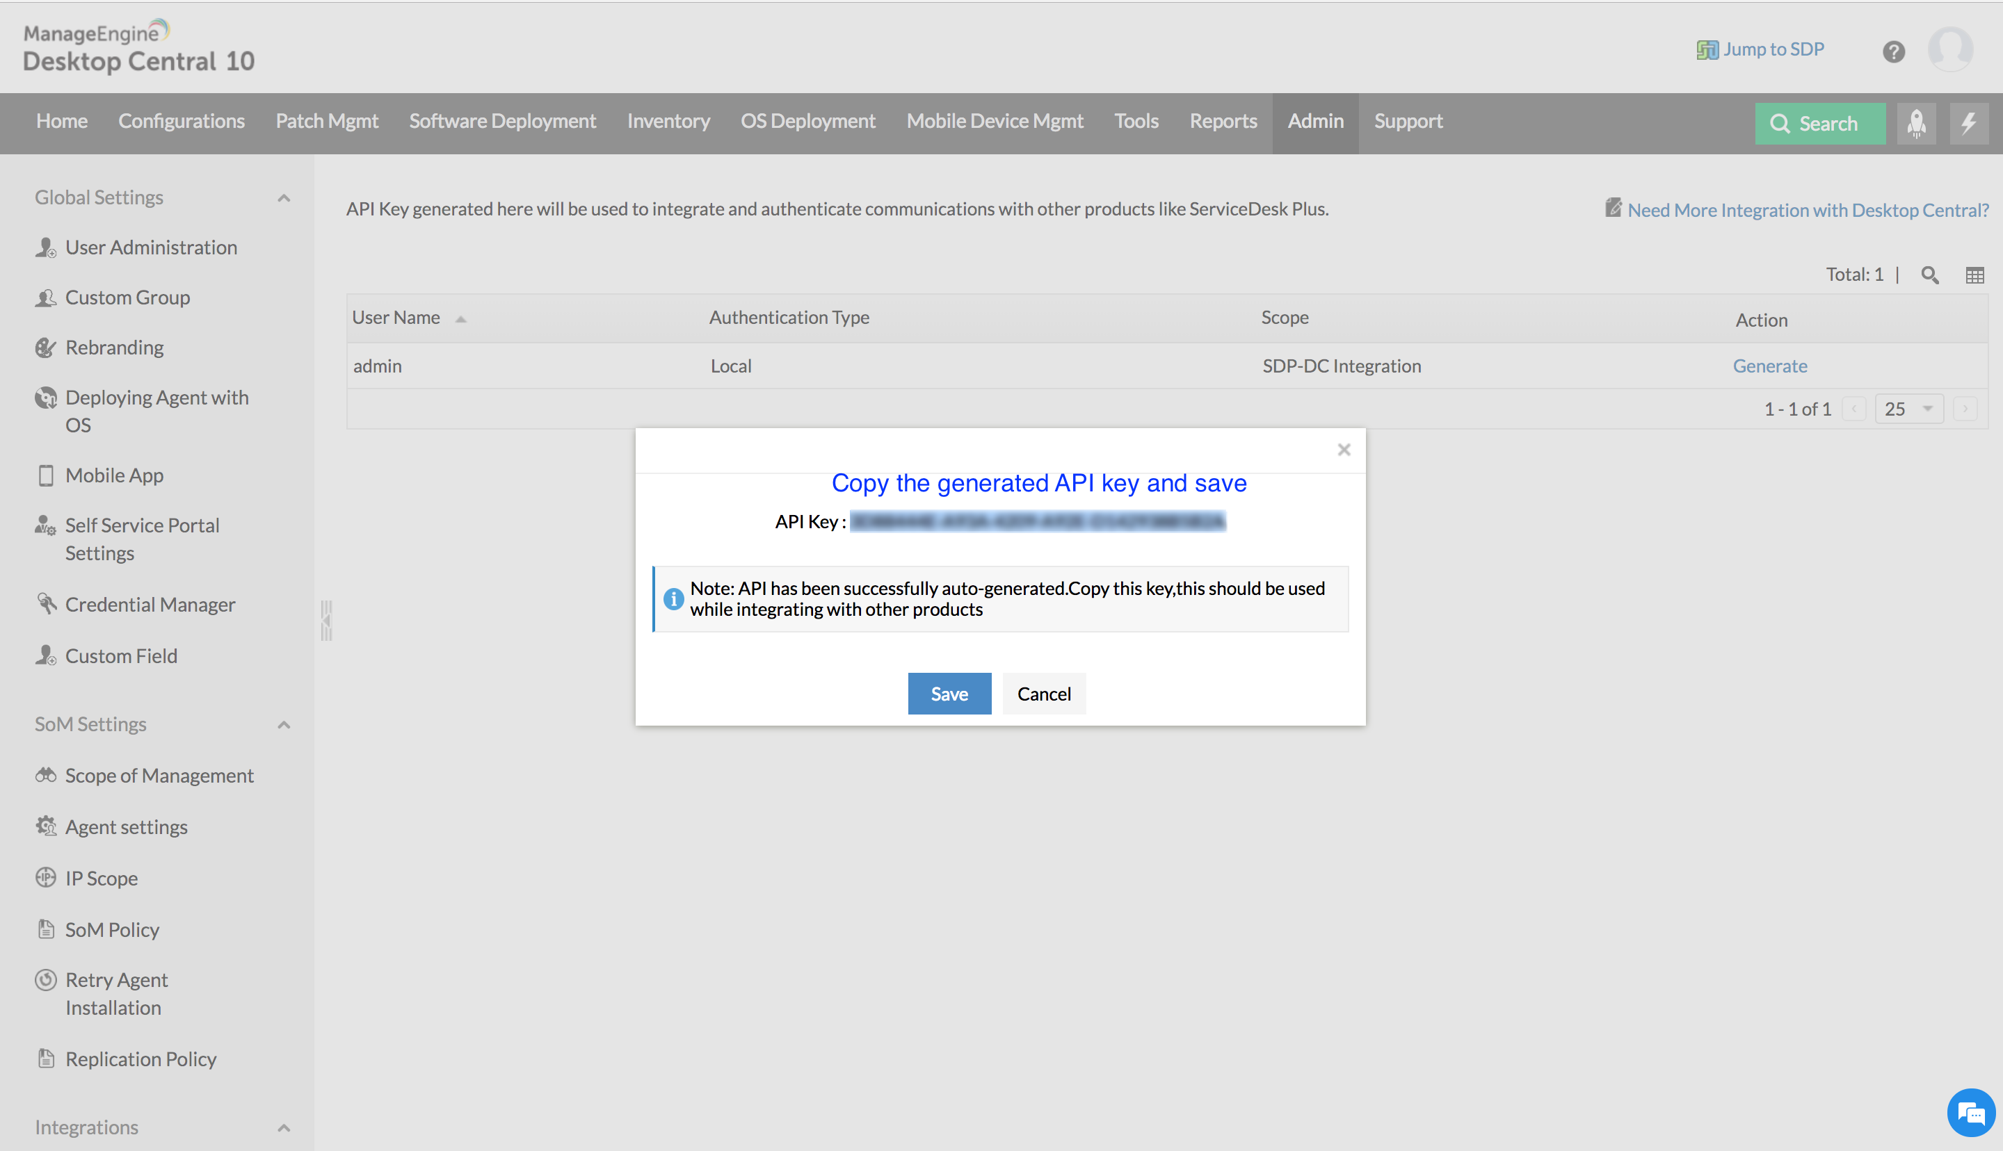Screen dimensions: 2003x1151
Task: Click the lightning bolt icon
Action: pos(1968,123)
